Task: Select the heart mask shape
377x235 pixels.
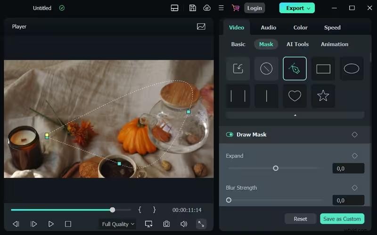Action: (x=295, y=96)
